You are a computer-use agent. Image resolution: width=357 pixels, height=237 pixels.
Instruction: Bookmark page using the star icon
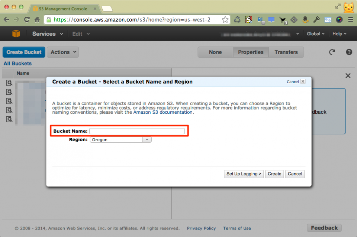tap(225, 20)
